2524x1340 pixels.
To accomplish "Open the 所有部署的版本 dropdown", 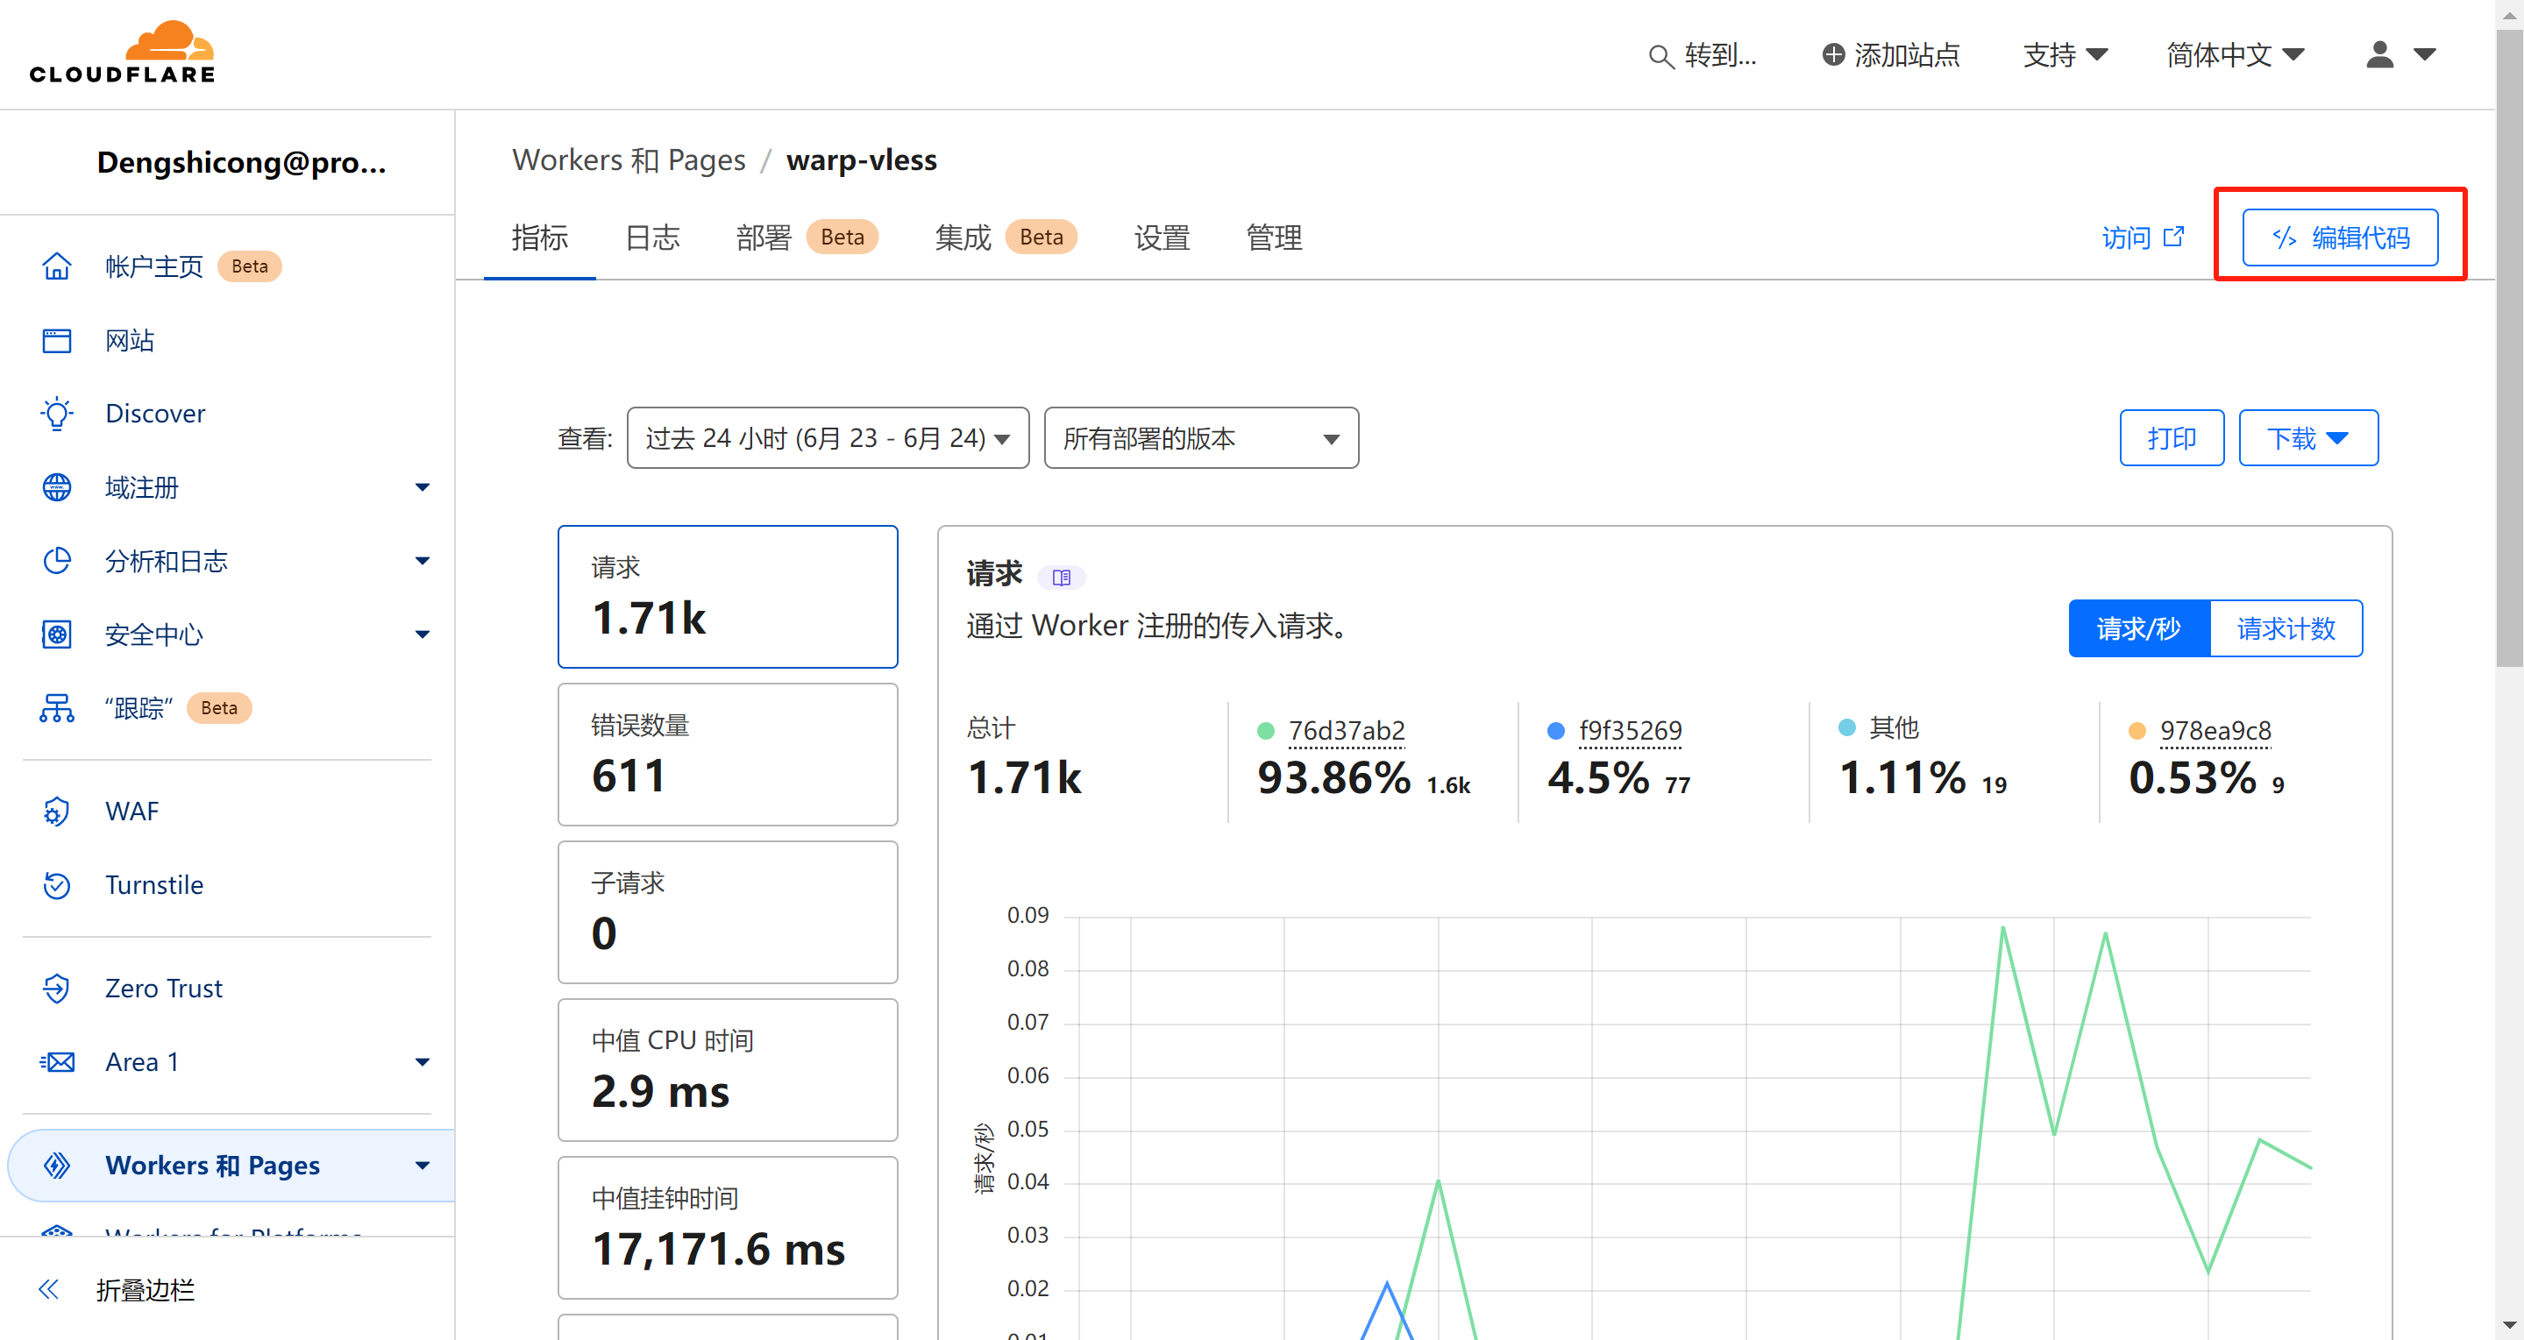I will click(x=1200, y=438).
